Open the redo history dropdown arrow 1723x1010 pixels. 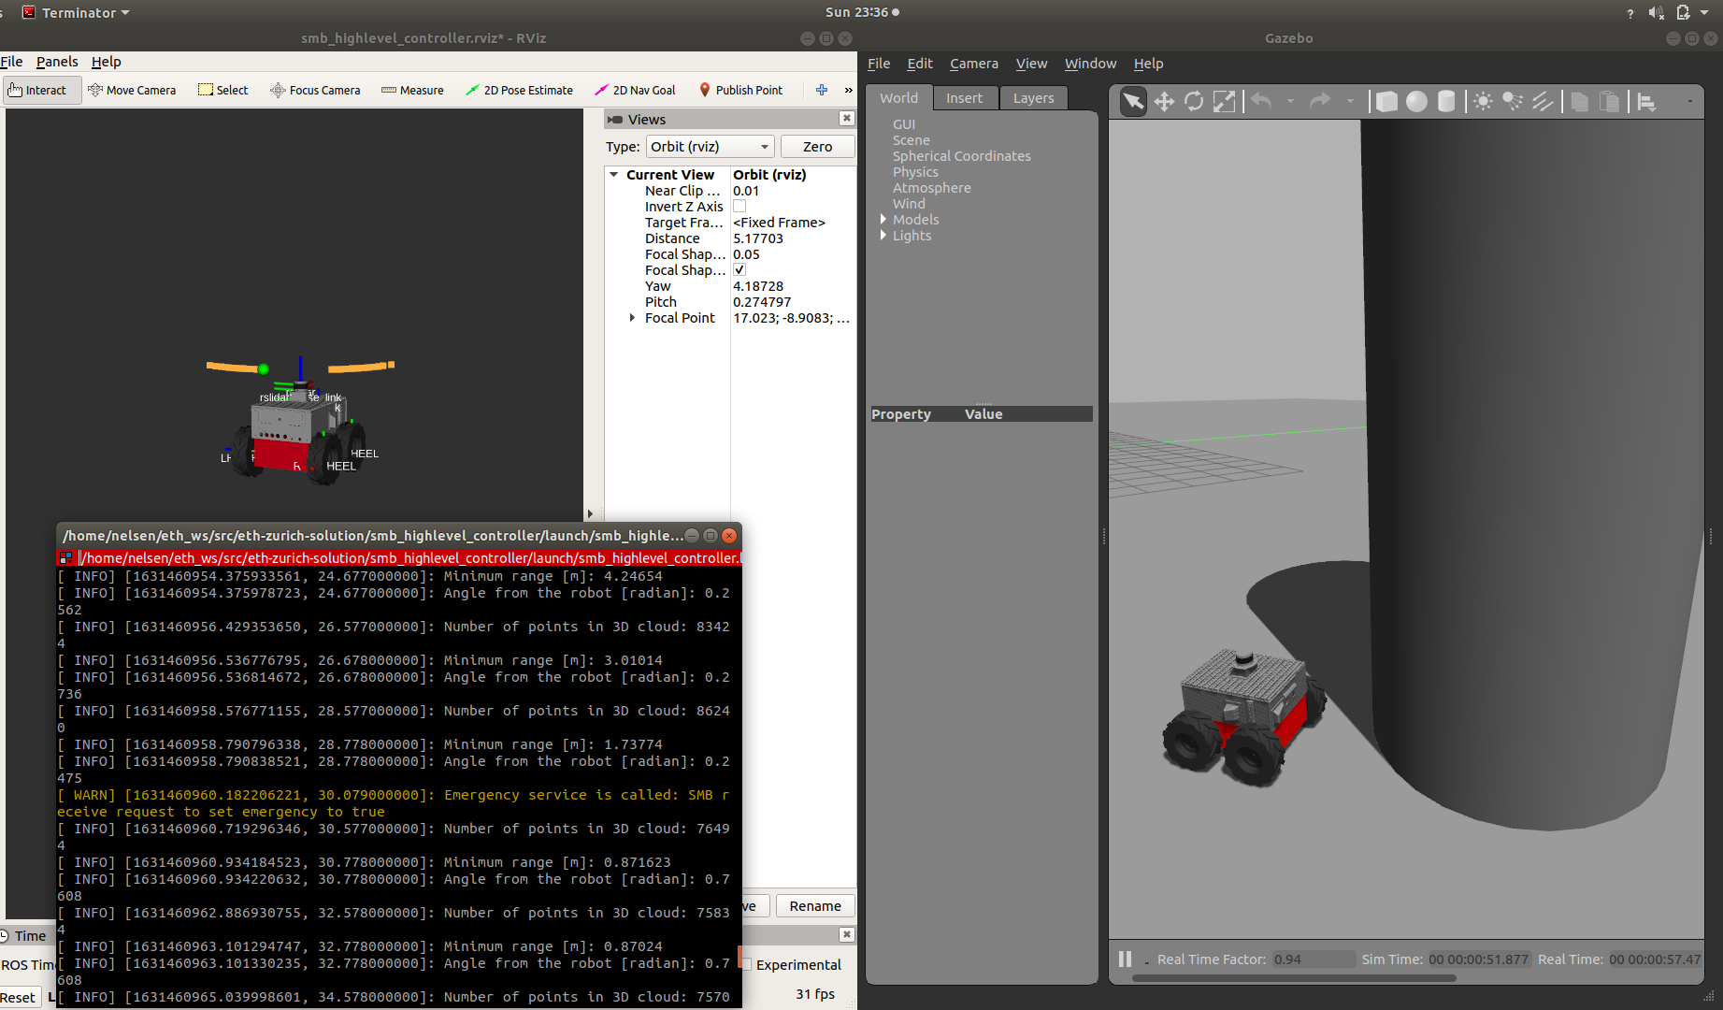1350,101
